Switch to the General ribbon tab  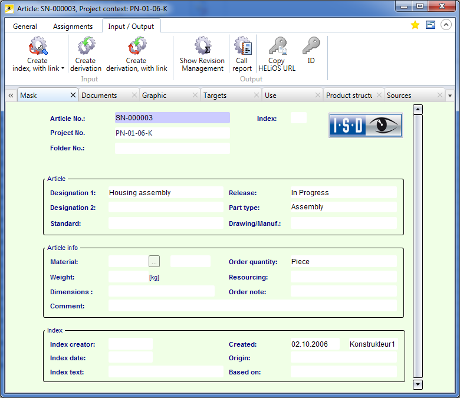click(x=25, y=27)
